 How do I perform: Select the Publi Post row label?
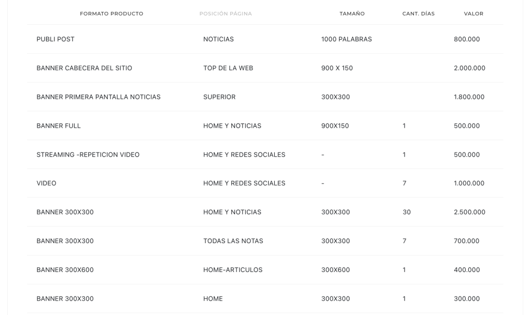[x=55, y=39]
